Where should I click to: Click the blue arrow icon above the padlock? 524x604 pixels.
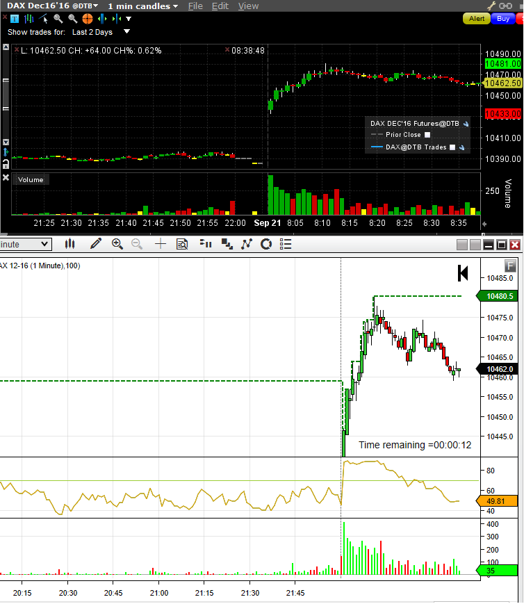[6, 152]
